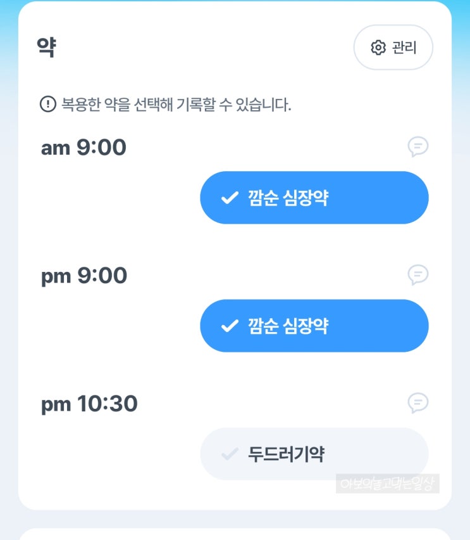470x540 pixels.
Task: Select the pm 10:30 time heading
Action: point(89,404)
